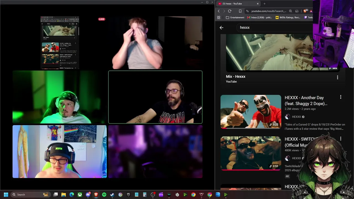
Task: Select the "(1) hexxx - YouTube" tab
Action: [238, 4]
